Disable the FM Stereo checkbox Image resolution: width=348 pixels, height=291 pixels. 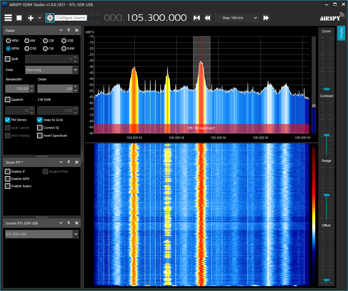(x=8, y=120)
